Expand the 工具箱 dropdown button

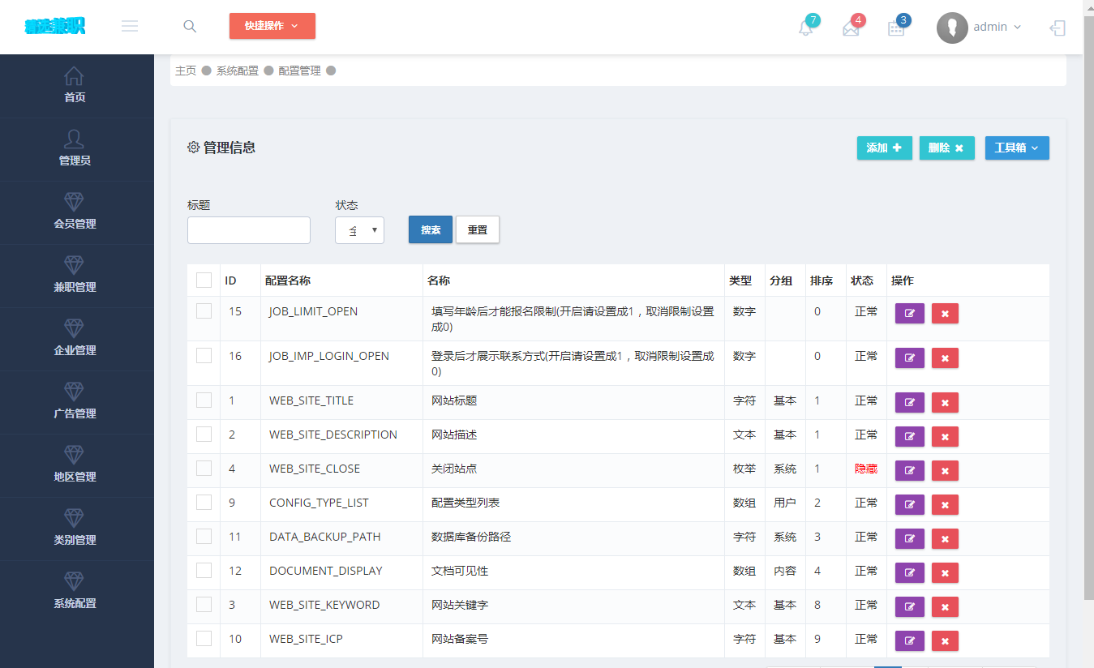[x=1017, y=148]
